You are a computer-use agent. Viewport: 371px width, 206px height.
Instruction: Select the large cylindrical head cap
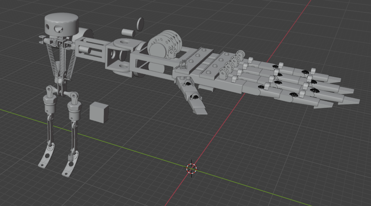coord(61,25)
